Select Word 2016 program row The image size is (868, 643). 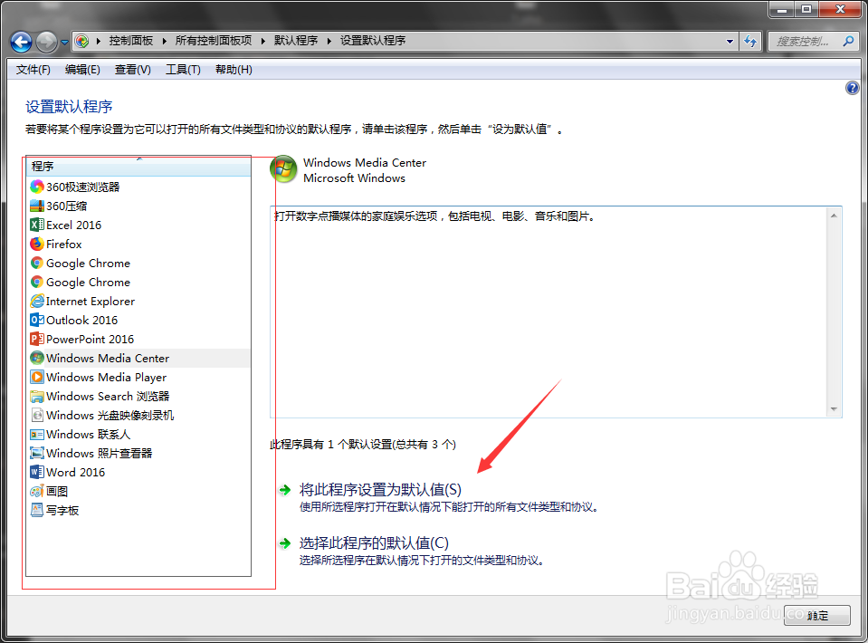pyautogui.click(x=138, y=472)
